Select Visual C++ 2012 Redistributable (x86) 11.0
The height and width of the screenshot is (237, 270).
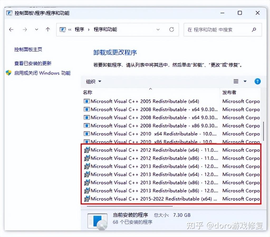click(154, 158)
